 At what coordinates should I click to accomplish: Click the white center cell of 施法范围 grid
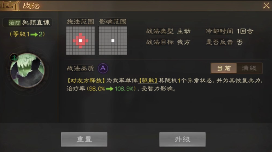[x=80, y=41]
